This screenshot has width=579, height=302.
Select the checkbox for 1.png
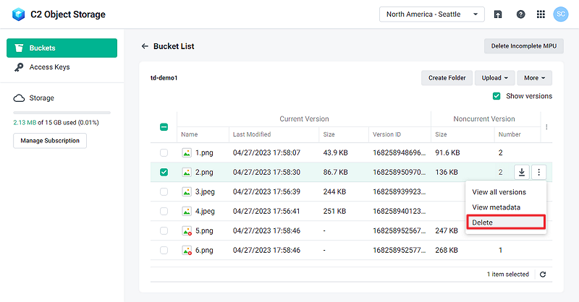pos(164,152)
